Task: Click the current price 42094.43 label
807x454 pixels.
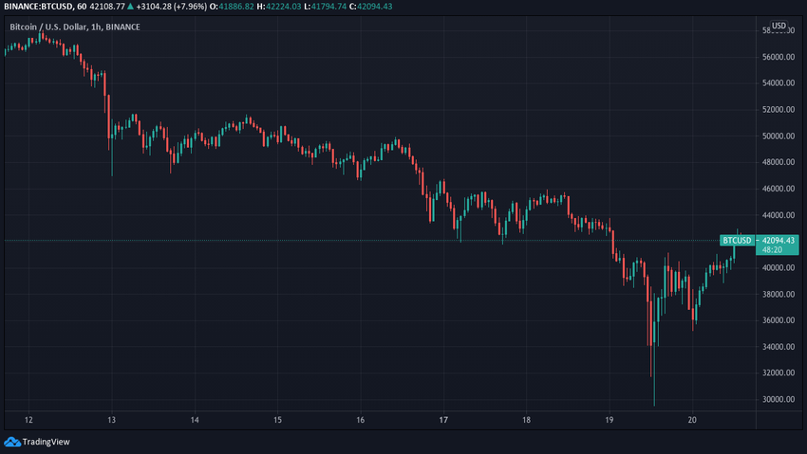Action: [779, 241]
